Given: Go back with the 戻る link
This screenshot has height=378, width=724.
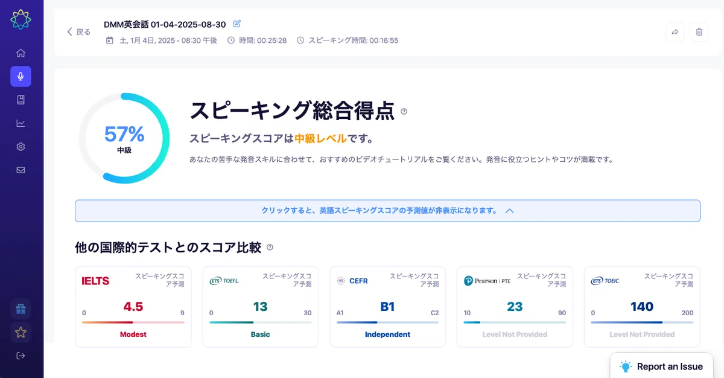Looking at the screenshot, I should tap(79, 32).
